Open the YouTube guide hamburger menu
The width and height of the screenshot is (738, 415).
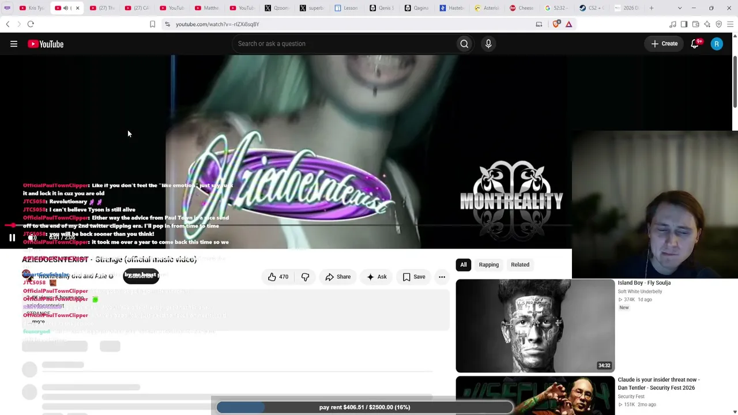14,44
